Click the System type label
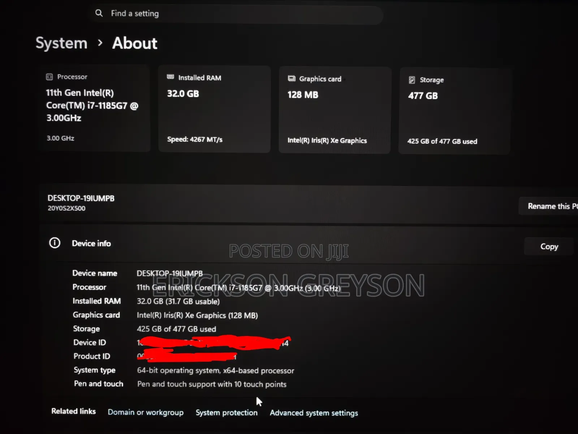 95,370
